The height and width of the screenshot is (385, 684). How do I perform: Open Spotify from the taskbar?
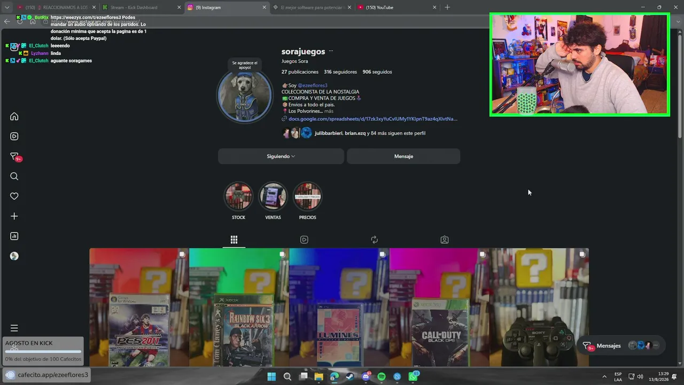[x=382, y=376]
